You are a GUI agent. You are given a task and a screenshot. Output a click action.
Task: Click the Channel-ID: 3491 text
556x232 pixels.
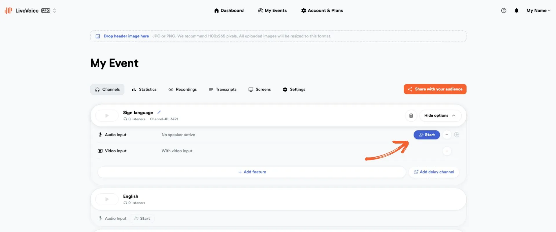coord(164,119)
